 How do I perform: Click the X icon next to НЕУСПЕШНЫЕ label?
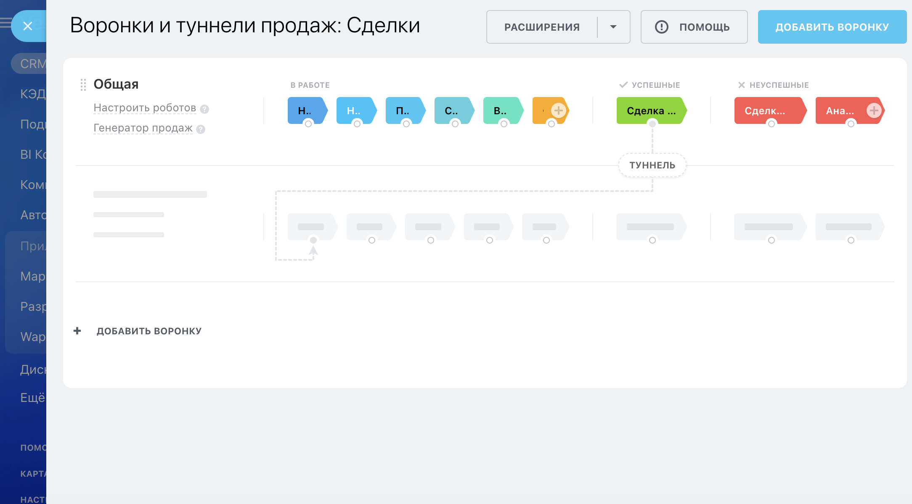pyautogui.click(x=742, y=84)
